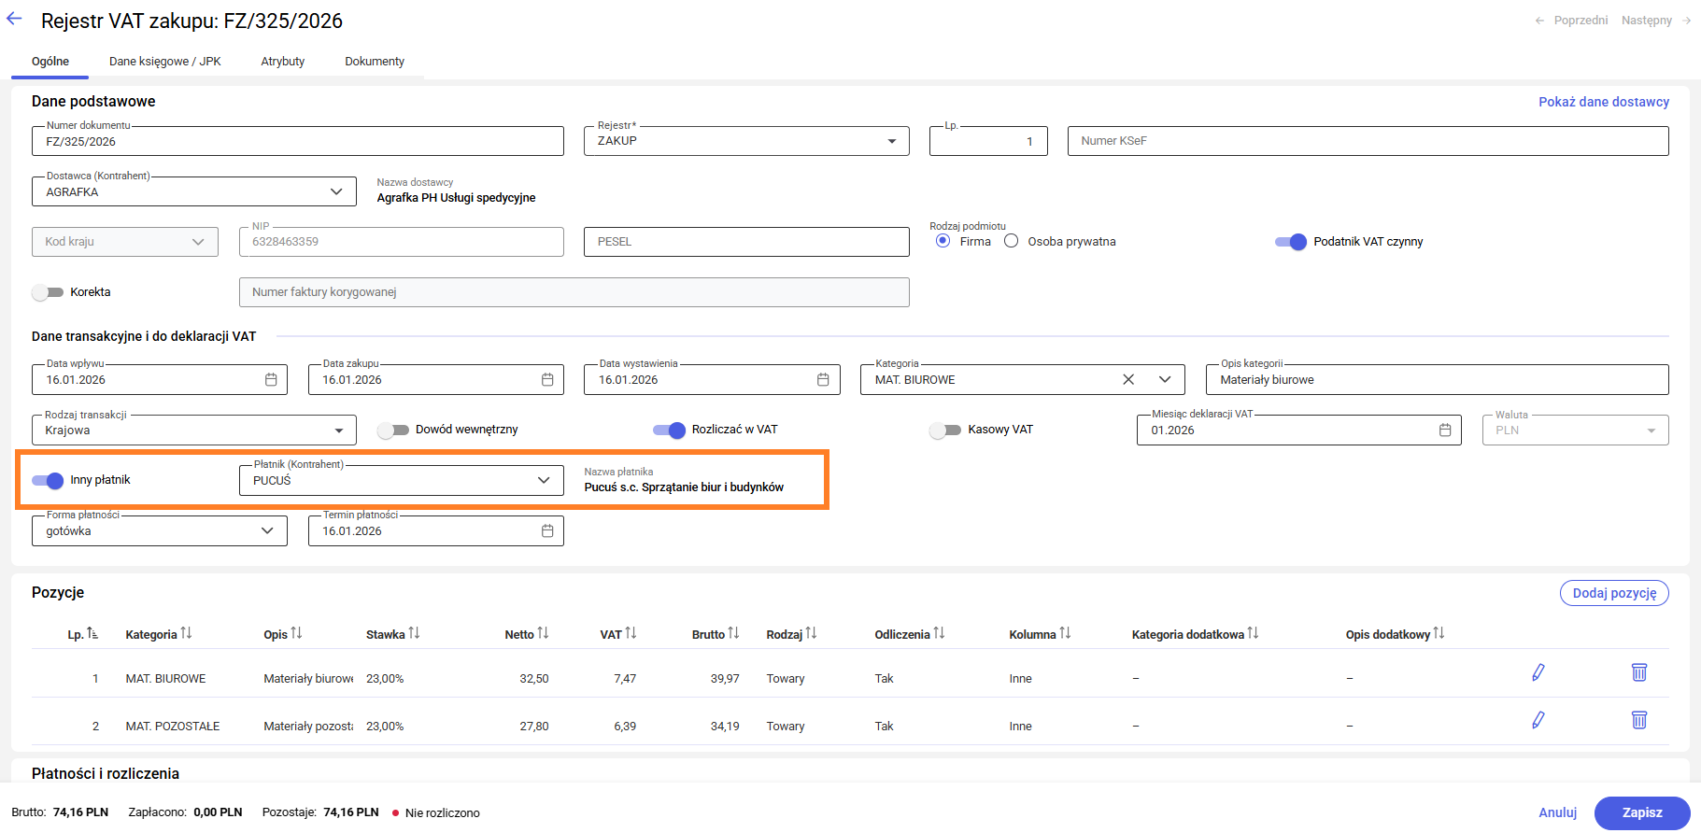This screenshot has width=1701, height=833.
Task: Disable the Inny płatnik switch
Action: pyautogui.click(x=48, y=480)
